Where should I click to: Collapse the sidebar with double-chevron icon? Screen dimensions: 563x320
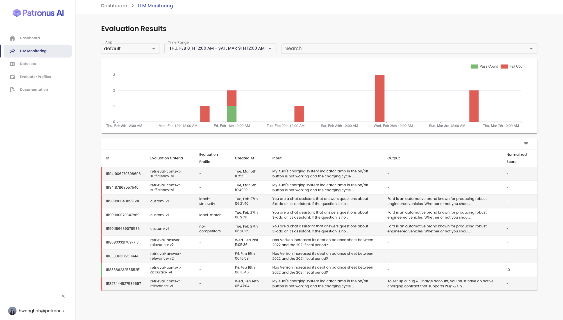[63, 296]
